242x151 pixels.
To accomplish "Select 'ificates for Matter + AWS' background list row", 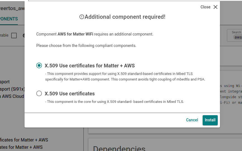I will point(24,140).
